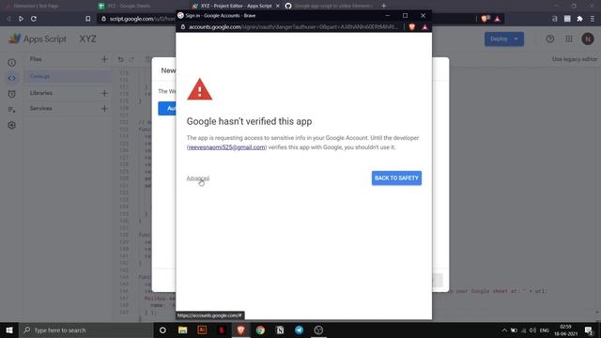The width and height of the screenshot is (601, 338).
Task: Click the ENG language indicator in the tray
Action: (x=545, y=330)
